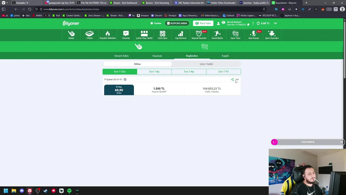Open the Yazarlar chat icon
Screen dimensions: 346x195
pyautogui.click(x=126, y=35)
